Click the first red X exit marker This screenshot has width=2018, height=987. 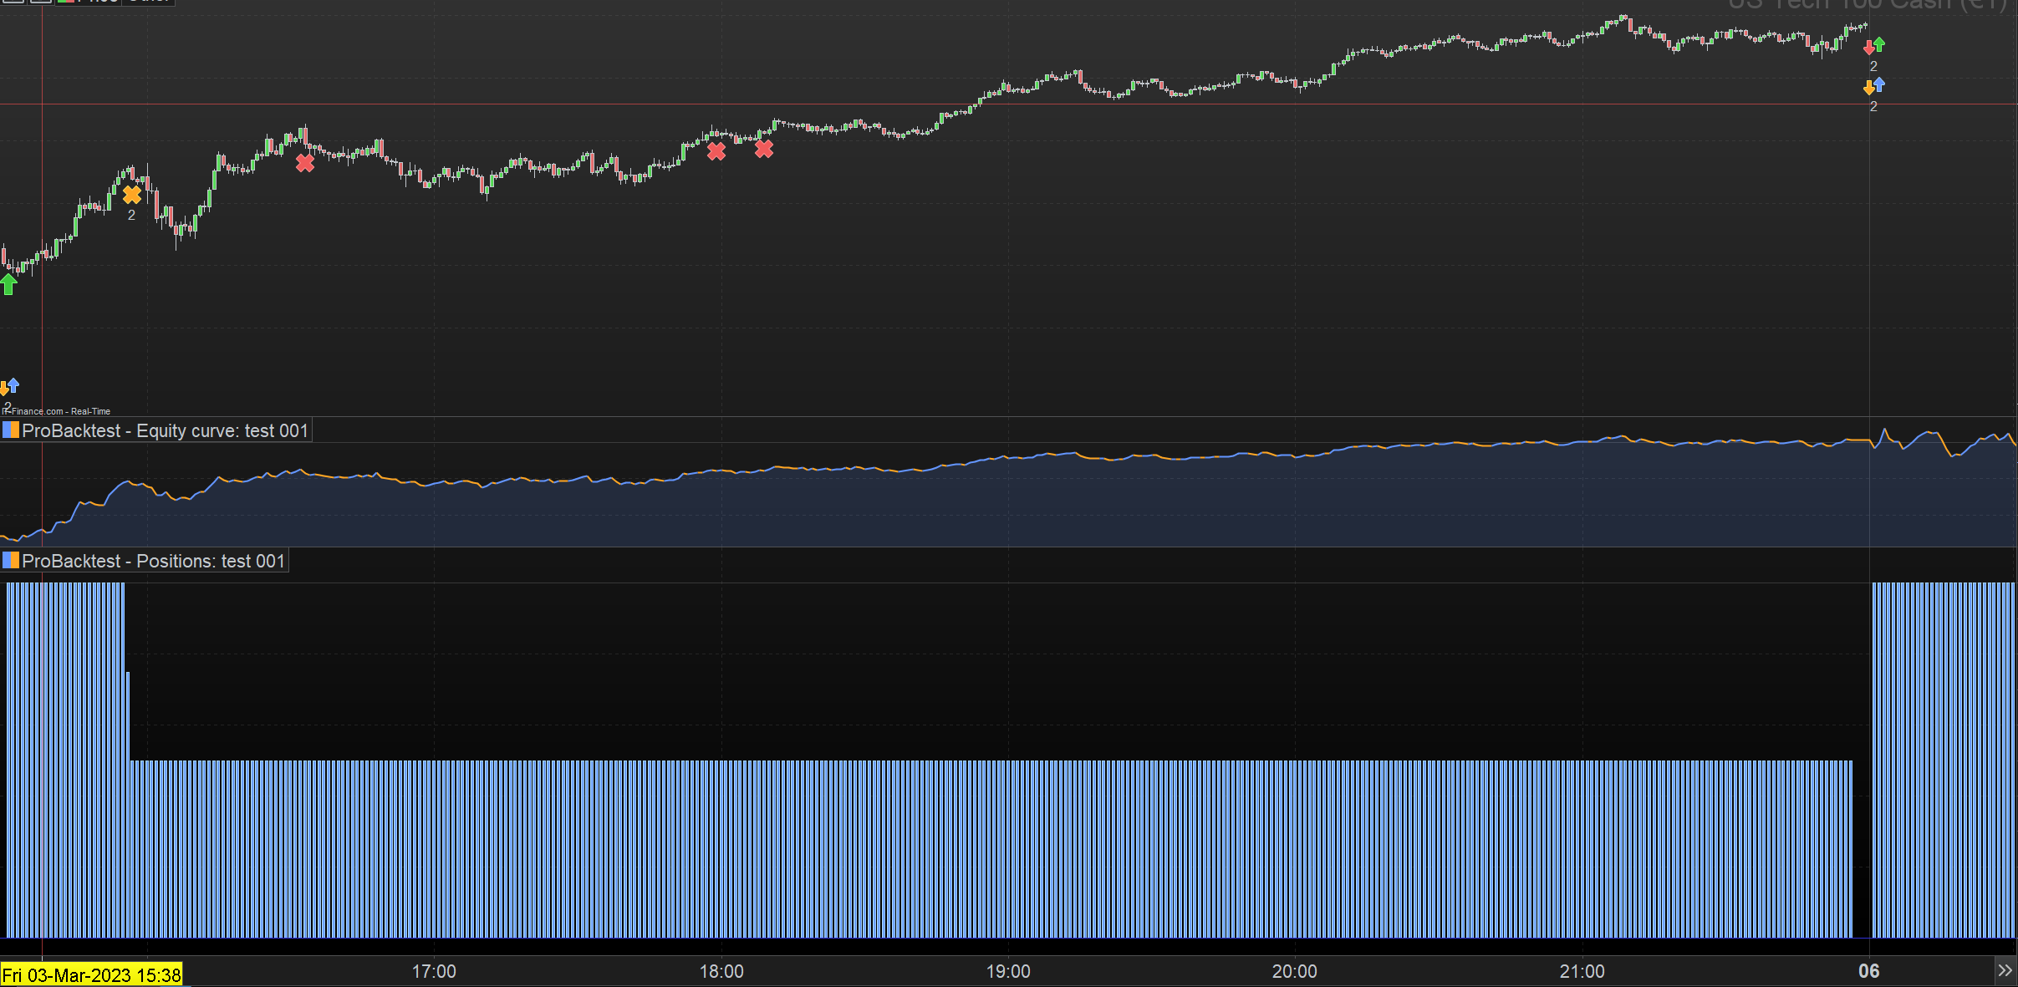(305, 163)
